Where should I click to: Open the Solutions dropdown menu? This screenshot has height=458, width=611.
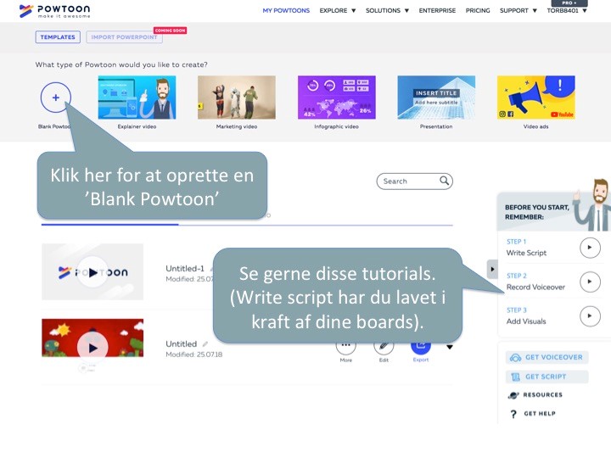(x=387, y=11)
